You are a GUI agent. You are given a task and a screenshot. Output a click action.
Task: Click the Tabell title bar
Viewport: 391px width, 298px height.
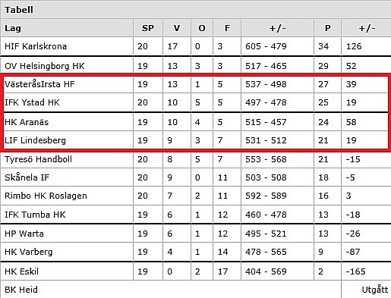[x=195, y=10]
